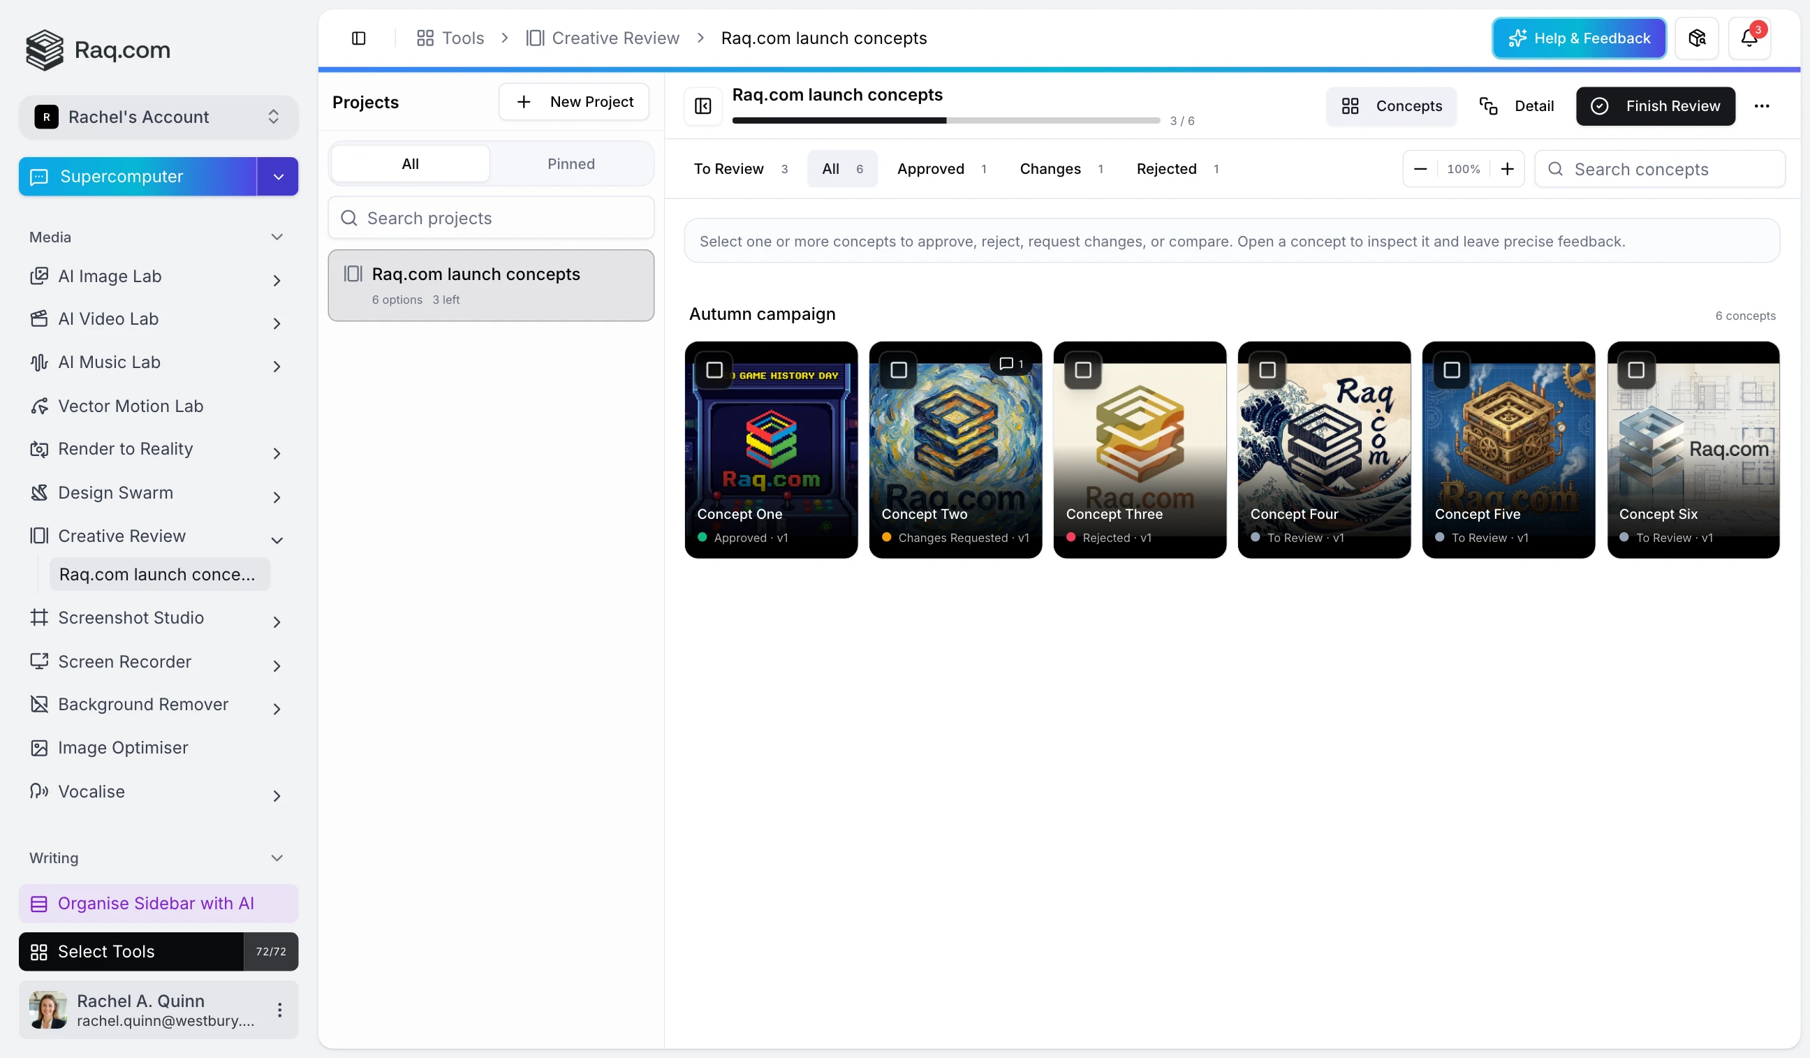Click the Creative Review breadcrumb

point(603,38)
